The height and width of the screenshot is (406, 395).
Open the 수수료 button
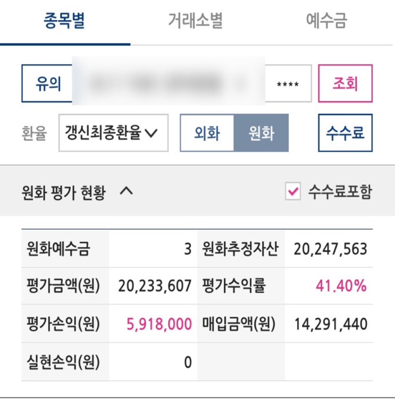pos(344,133)
